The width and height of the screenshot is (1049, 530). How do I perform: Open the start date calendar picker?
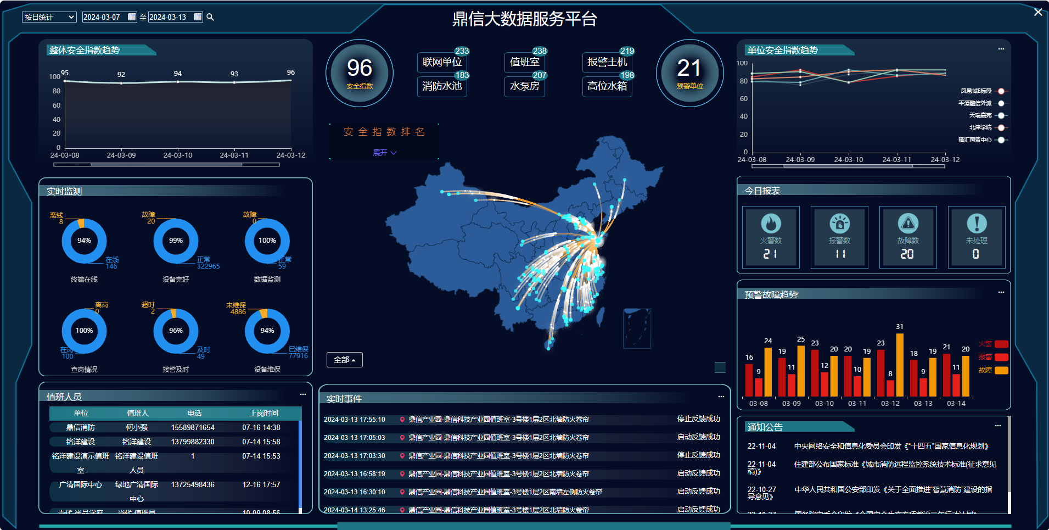click(132, 17)
